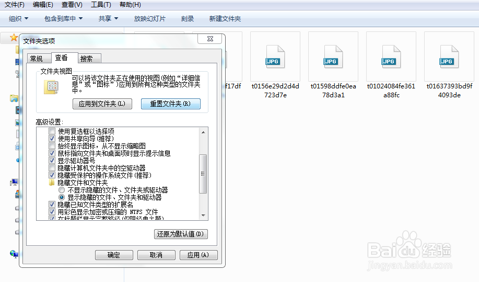Select the t01598ddfe0ea78d3a1 JPG icon
The height and width of the screenshot is (282, 479).
[333, 57]
